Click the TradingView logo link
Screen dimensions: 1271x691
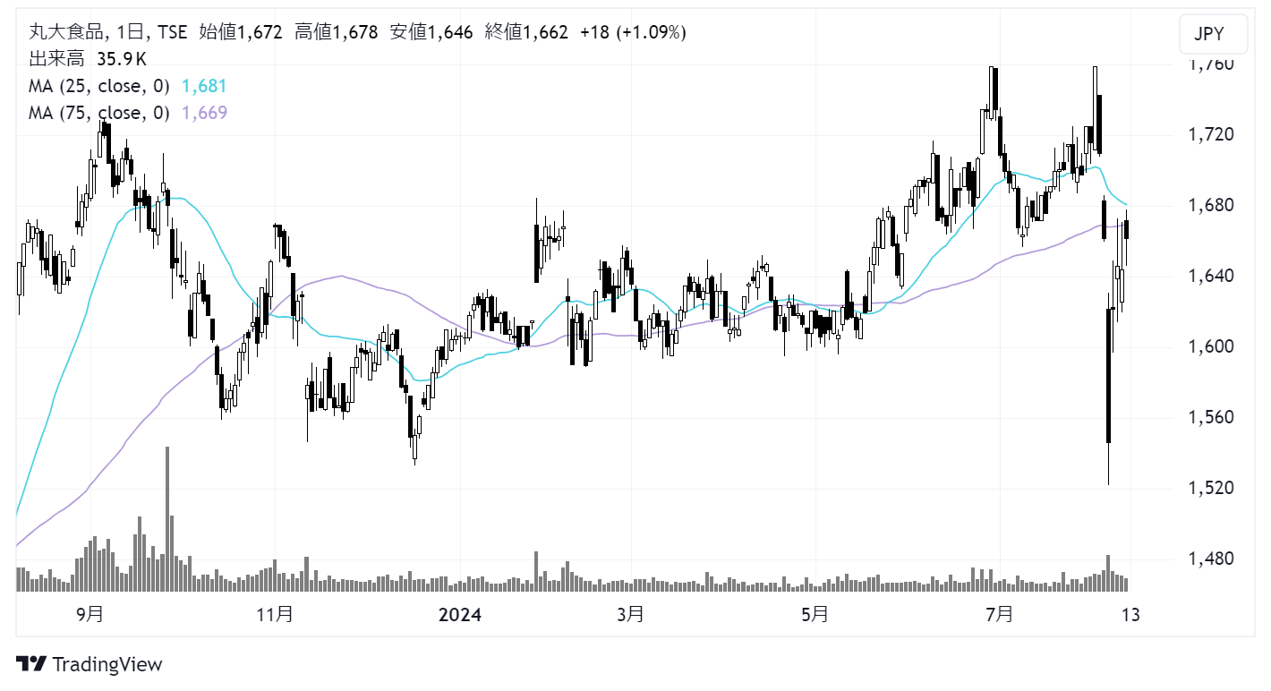click(90, 664)
